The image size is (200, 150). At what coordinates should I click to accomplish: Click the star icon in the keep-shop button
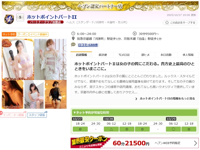click(x=167, y=23)
